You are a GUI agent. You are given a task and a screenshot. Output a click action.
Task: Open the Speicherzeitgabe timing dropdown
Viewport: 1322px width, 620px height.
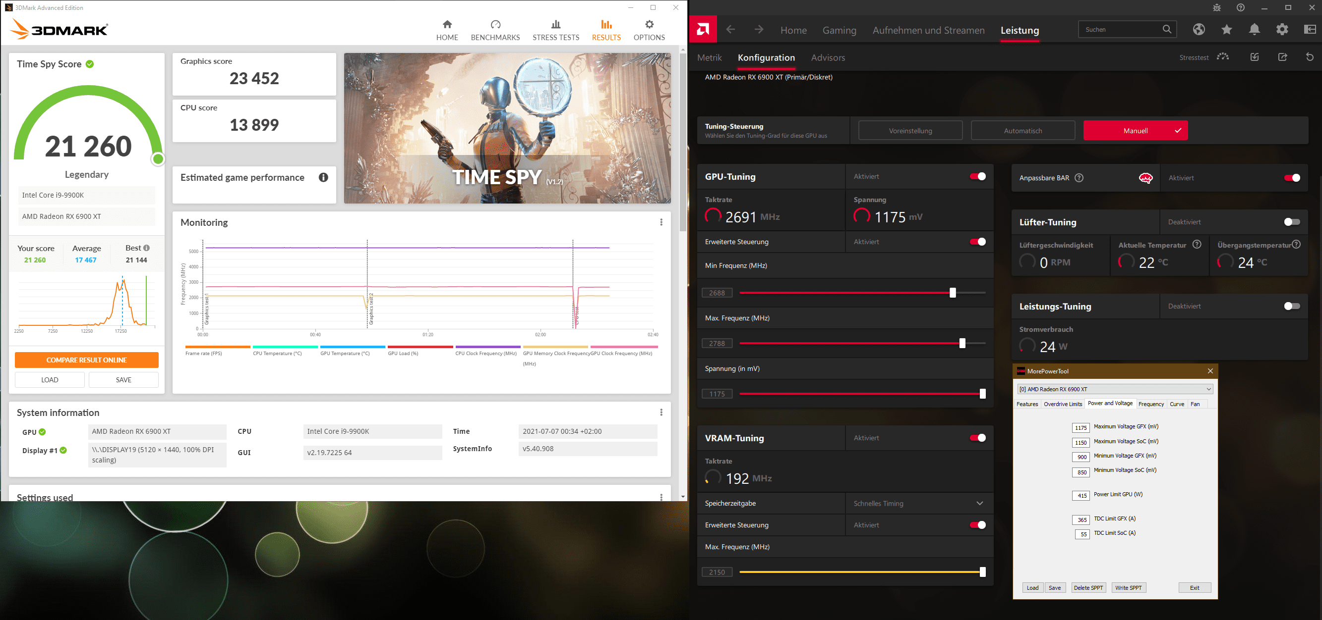(x=979, y=503)
